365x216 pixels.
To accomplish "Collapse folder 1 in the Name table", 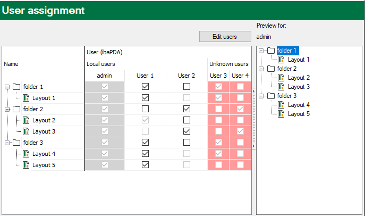I will 7,87.
